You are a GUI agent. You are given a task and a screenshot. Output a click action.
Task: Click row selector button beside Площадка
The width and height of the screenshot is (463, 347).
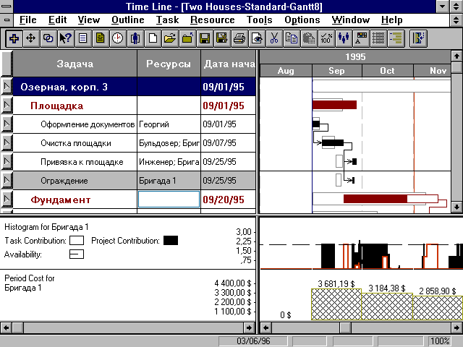tap(7, 106)
